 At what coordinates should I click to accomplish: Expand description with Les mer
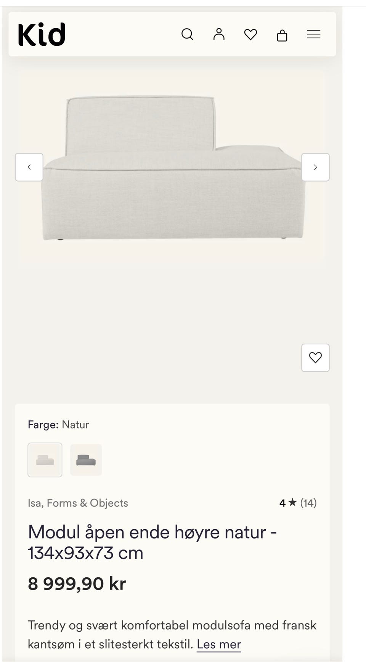(219, 644)
